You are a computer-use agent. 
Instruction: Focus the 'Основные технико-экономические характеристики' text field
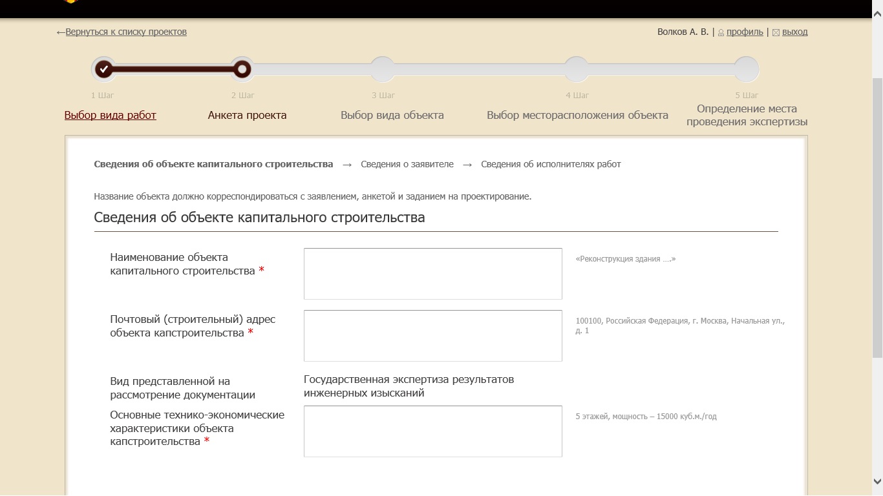(x=433, y=431)
